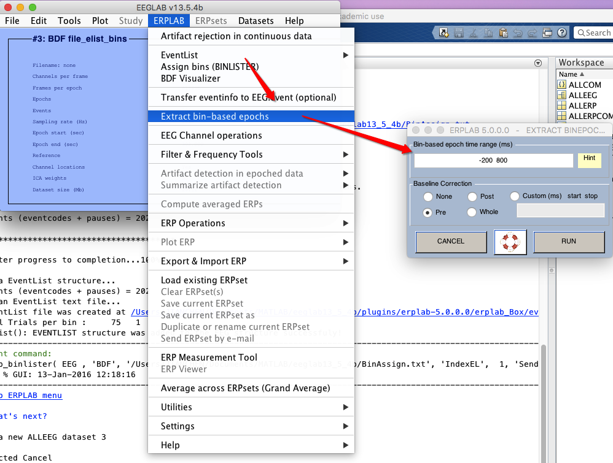Choose Transfer eventinfo to EEG.event

coord(251,98)
